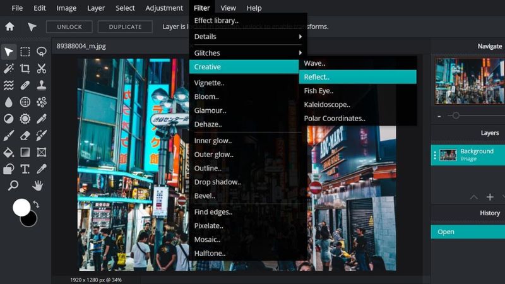
Task: Choose the Clone Stamp tool
Action: click(42, 85)
